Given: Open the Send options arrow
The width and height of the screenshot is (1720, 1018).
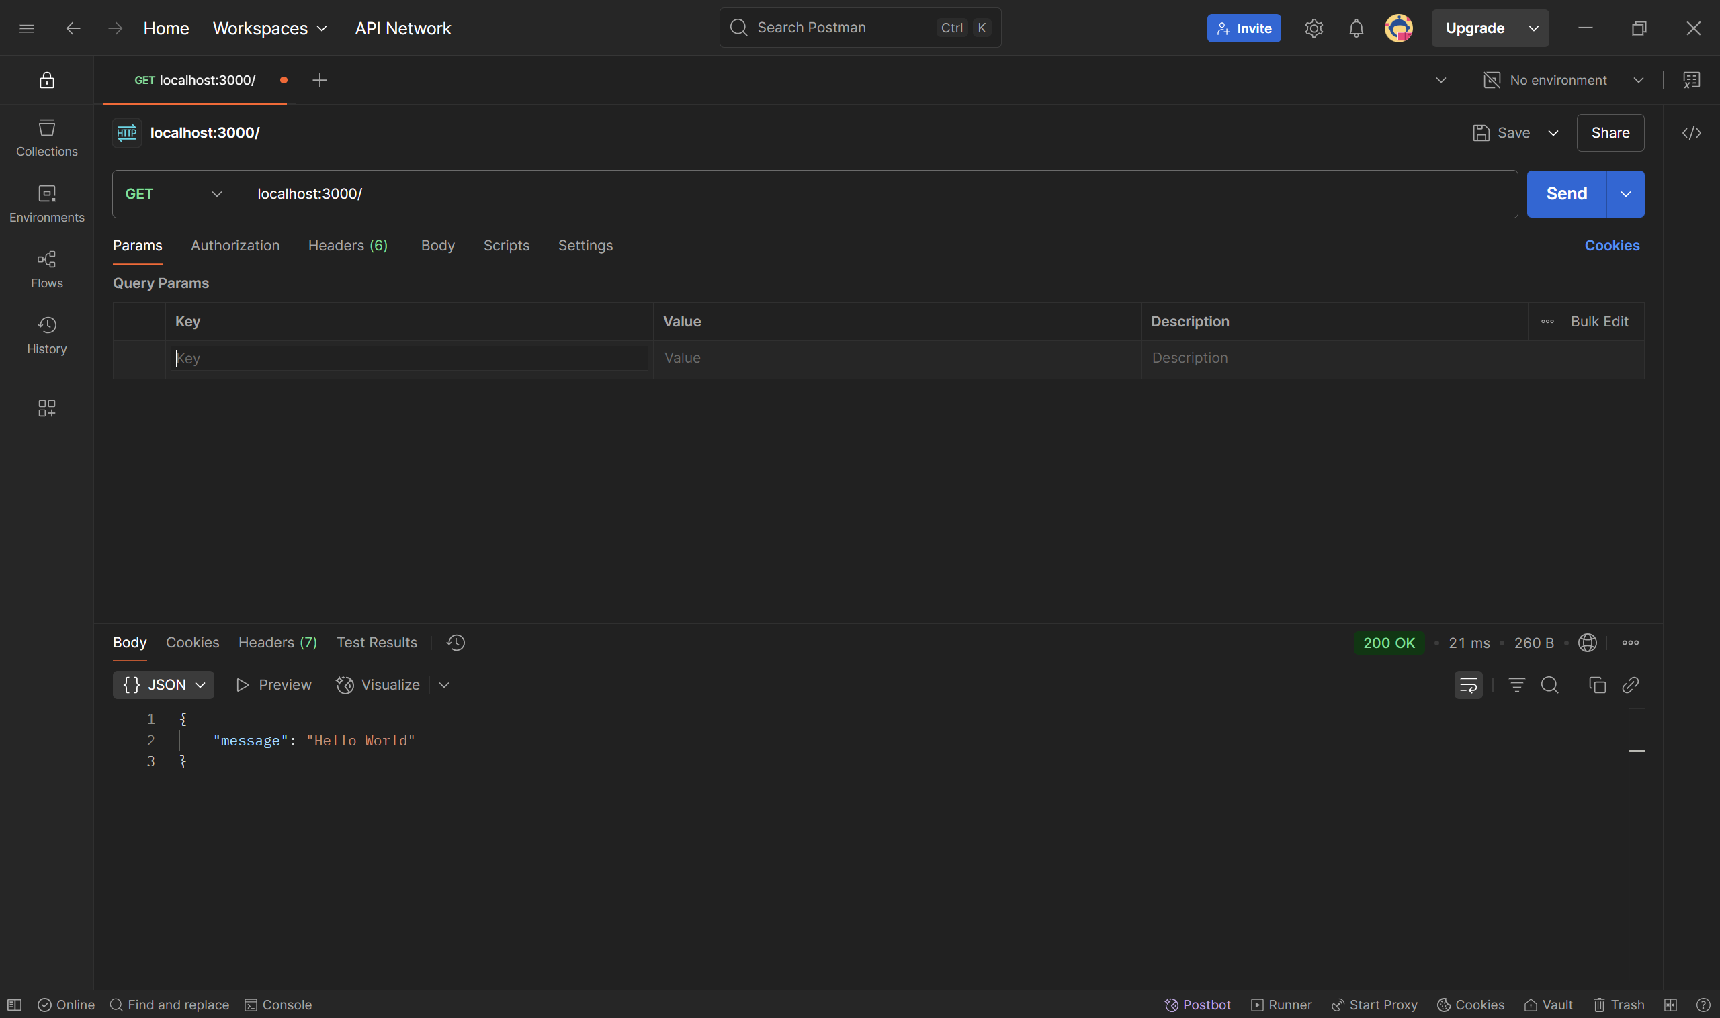Looking at the screenshot, I should (1625, 194).
